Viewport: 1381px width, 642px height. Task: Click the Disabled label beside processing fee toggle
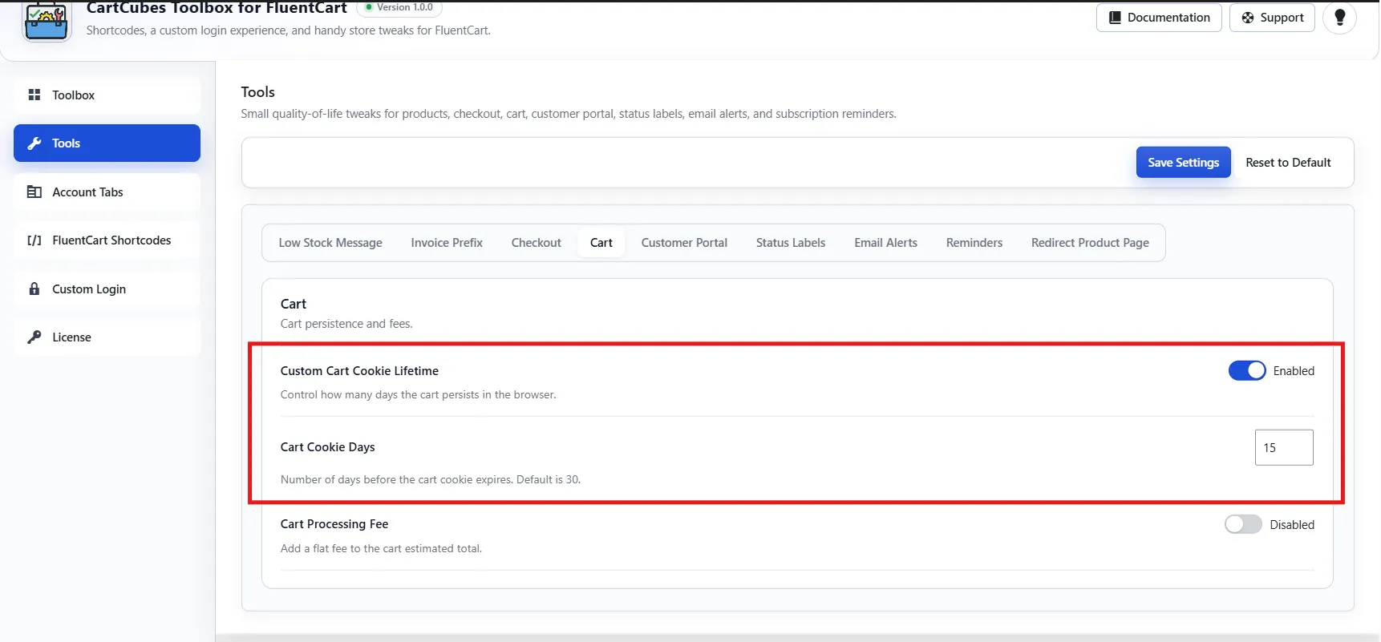point(1292,525)
